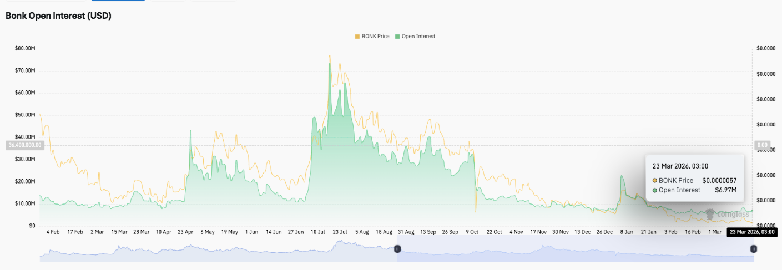Image resolution: width=782 pixels, height=270 pixels.
Task: Click the $0.0000057 BONK Price tooltip value
Action: point(719,181)
